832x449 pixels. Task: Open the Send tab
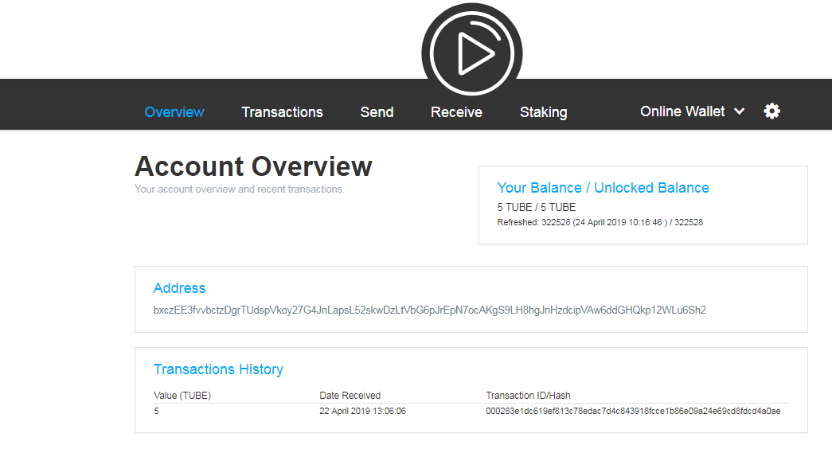(377, 112)
